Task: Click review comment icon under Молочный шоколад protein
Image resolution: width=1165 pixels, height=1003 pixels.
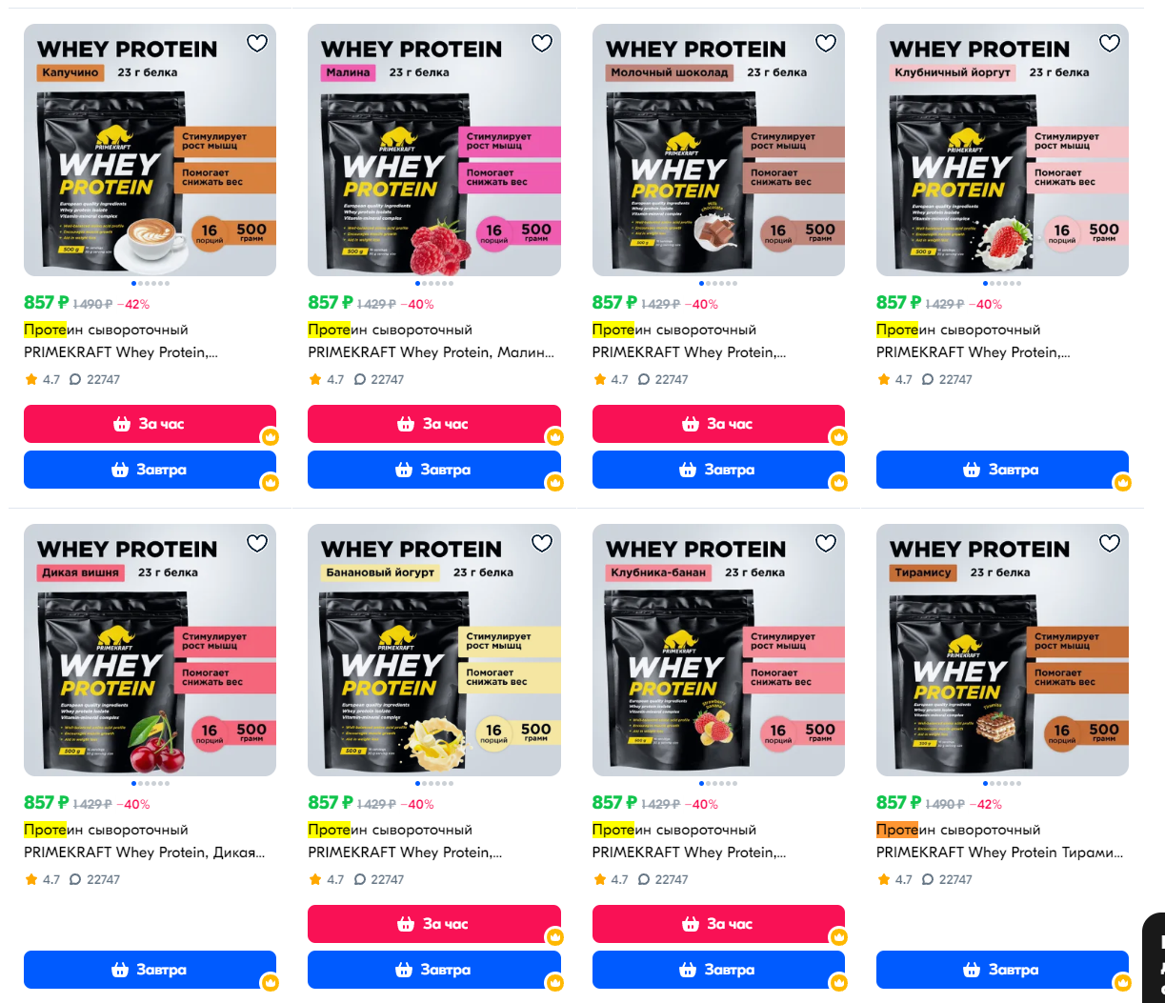Action: pyautogui.click(x=643, y=379)
